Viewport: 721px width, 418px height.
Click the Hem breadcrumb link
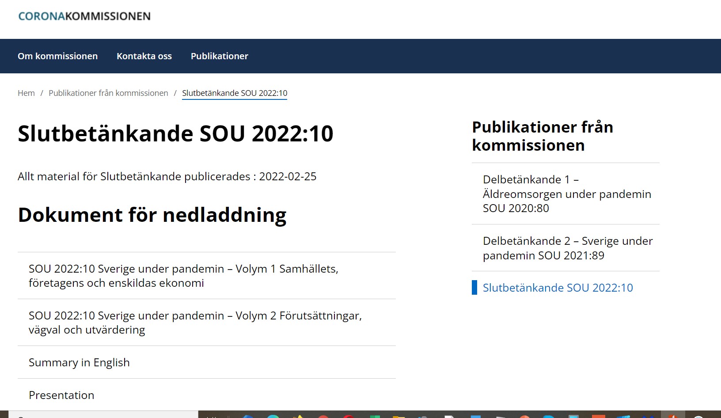26,93
